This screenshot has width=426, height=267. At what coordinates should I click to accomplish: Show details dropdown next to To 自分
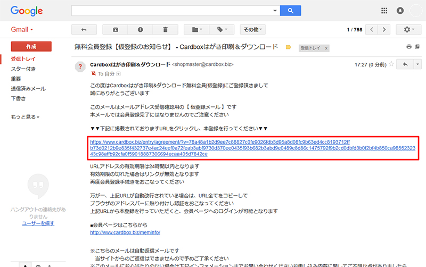coord(118,74)
